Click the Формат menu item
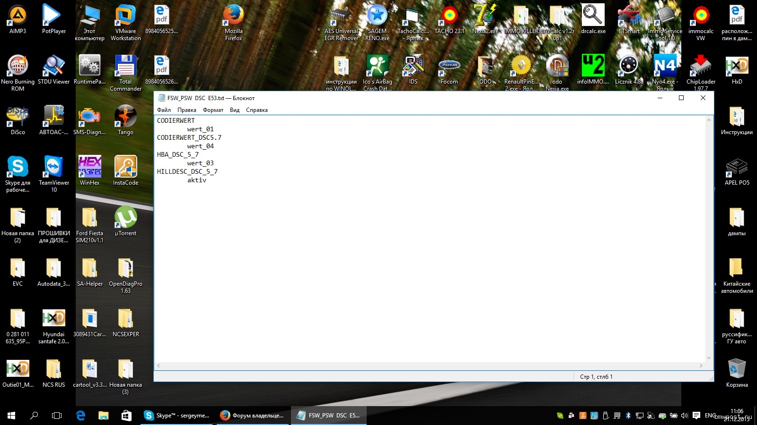Screen dimensions: 757x425 213,110
